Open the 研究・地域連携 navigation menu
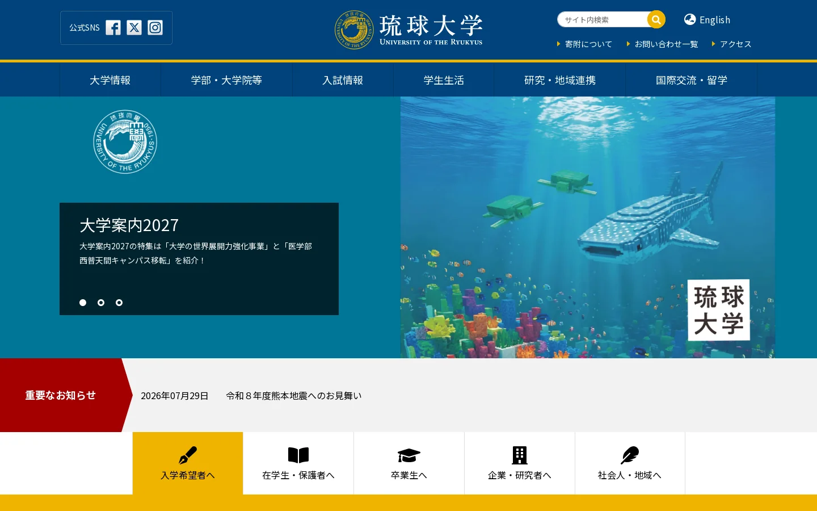 (560, 80)
